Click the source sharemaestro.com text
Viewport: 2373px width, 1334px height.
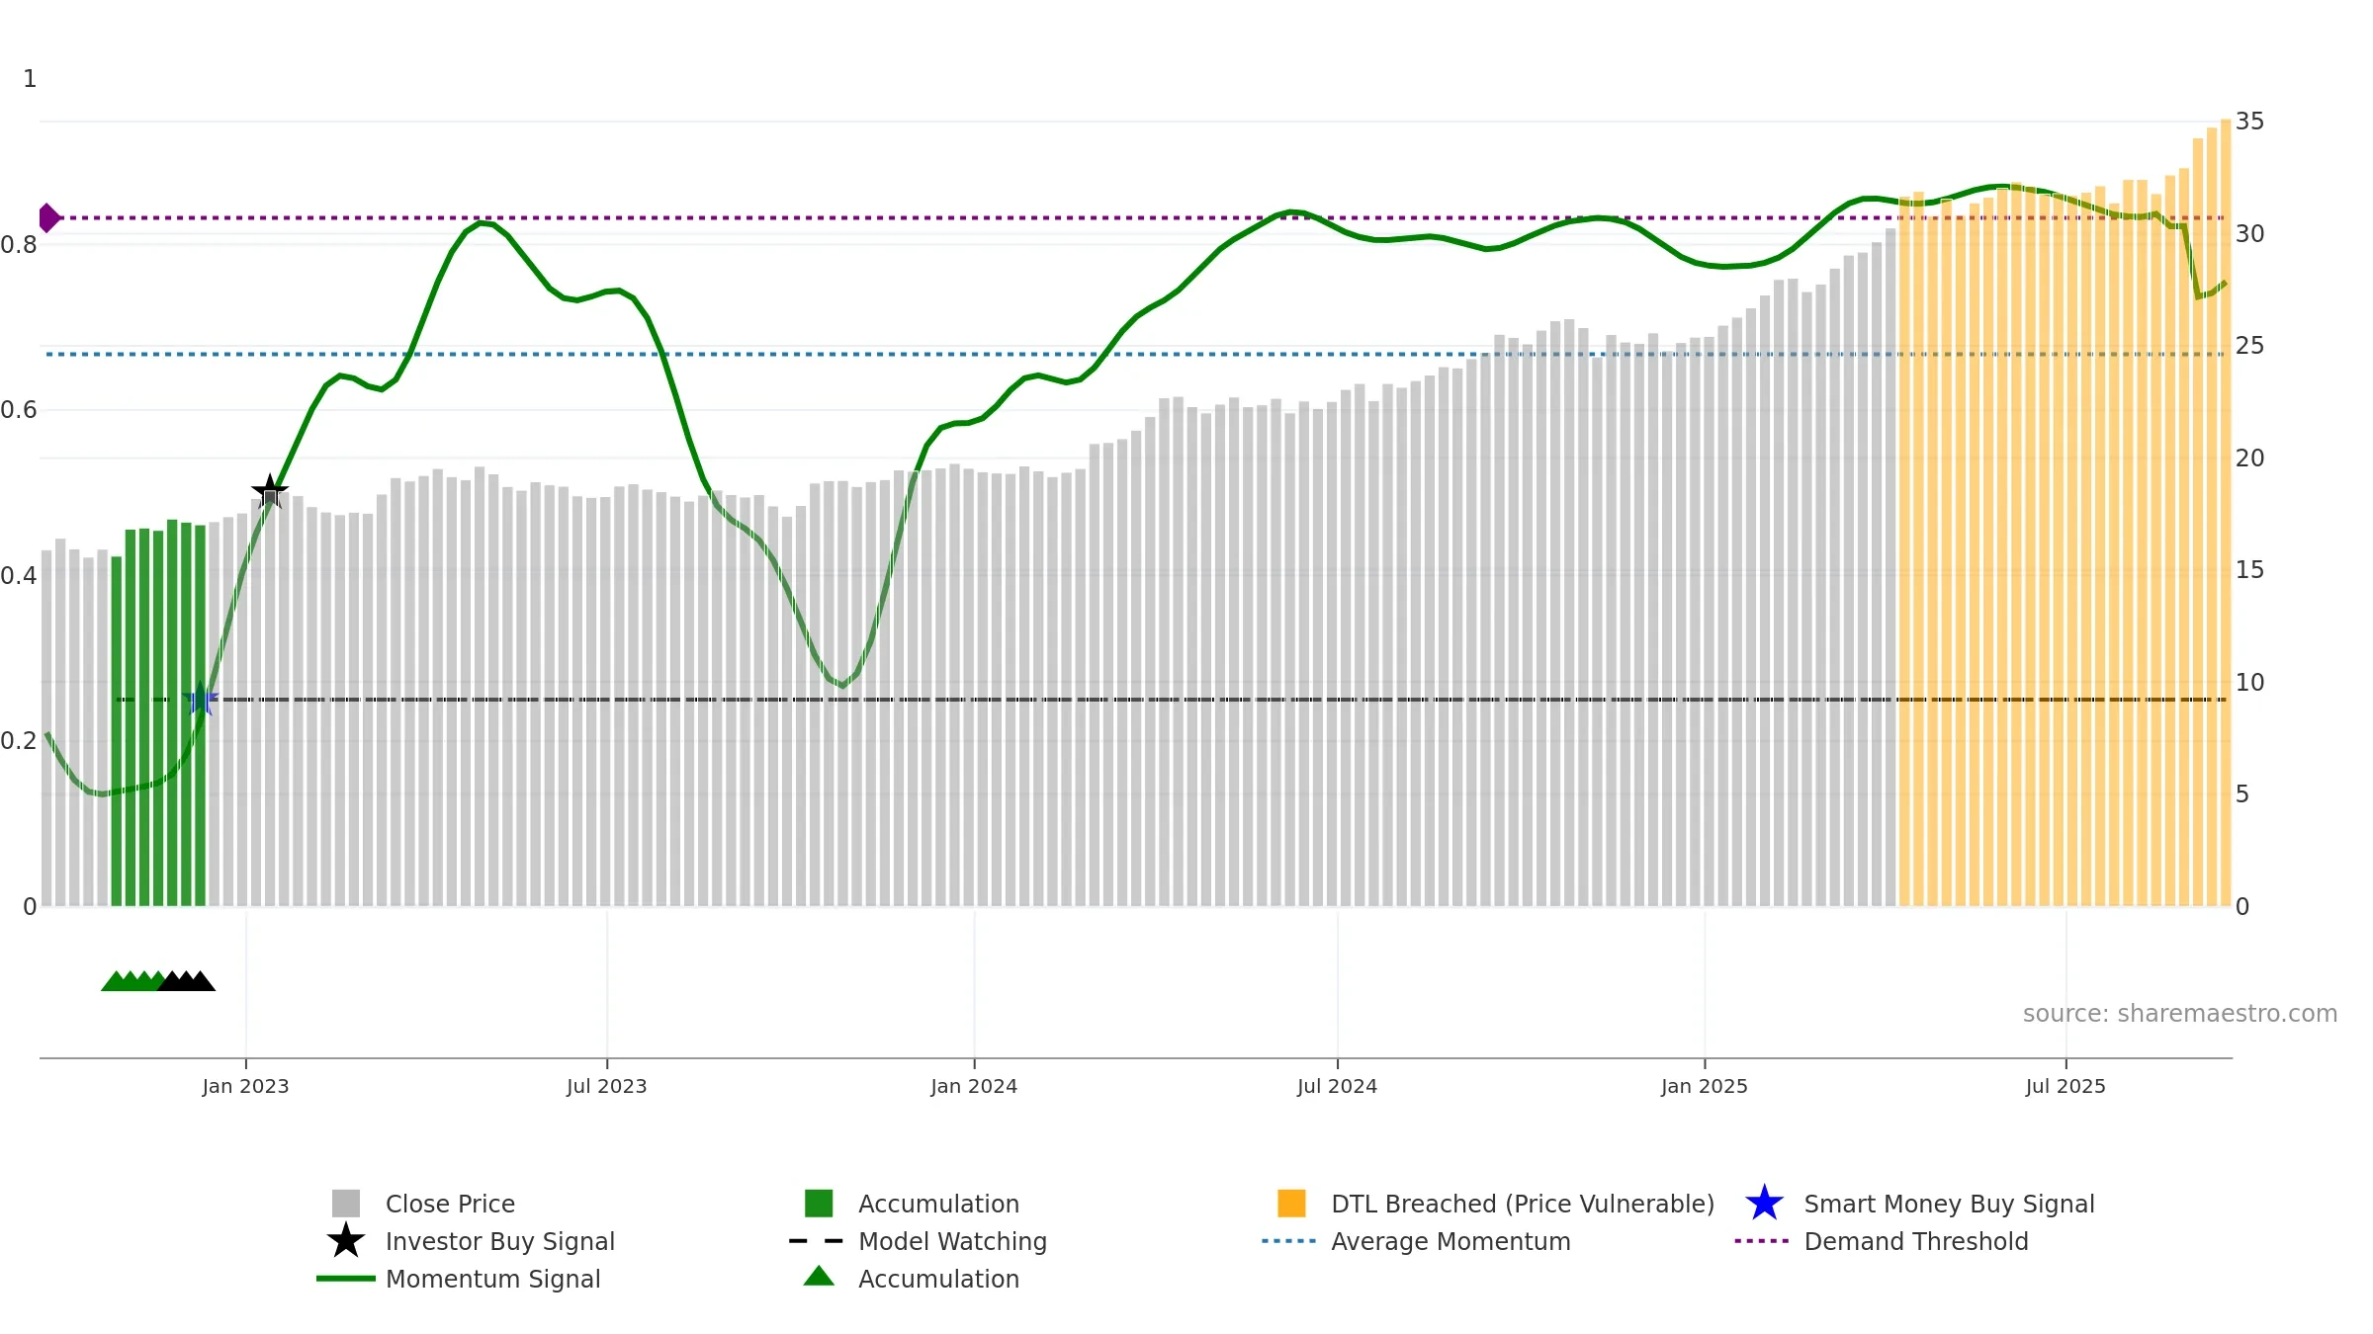point(2180,1014)
